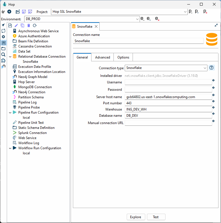
Task: Switch to the Neo4j perspective icon
Action: [3, 66]
